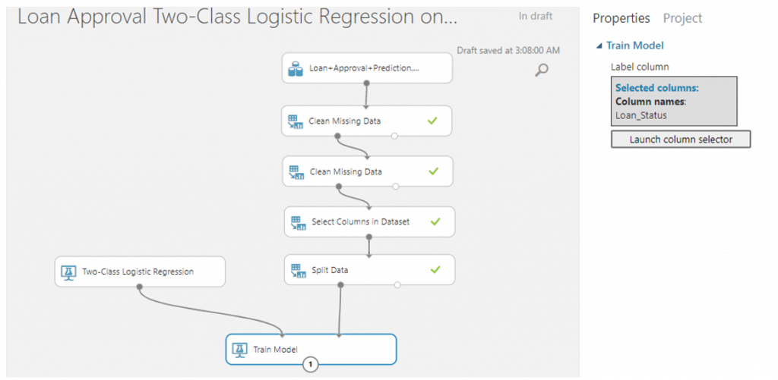
Task: Click the Train Model output port labeled 1
Action: pos(311,365)
